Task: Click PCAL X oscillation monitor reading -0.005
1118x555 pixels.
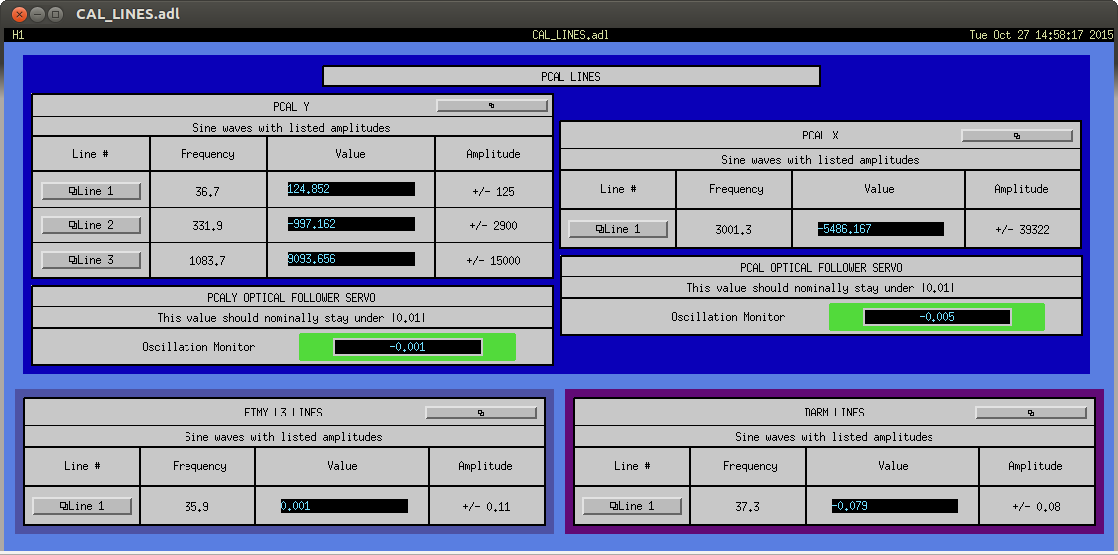Action: [936, 317]
